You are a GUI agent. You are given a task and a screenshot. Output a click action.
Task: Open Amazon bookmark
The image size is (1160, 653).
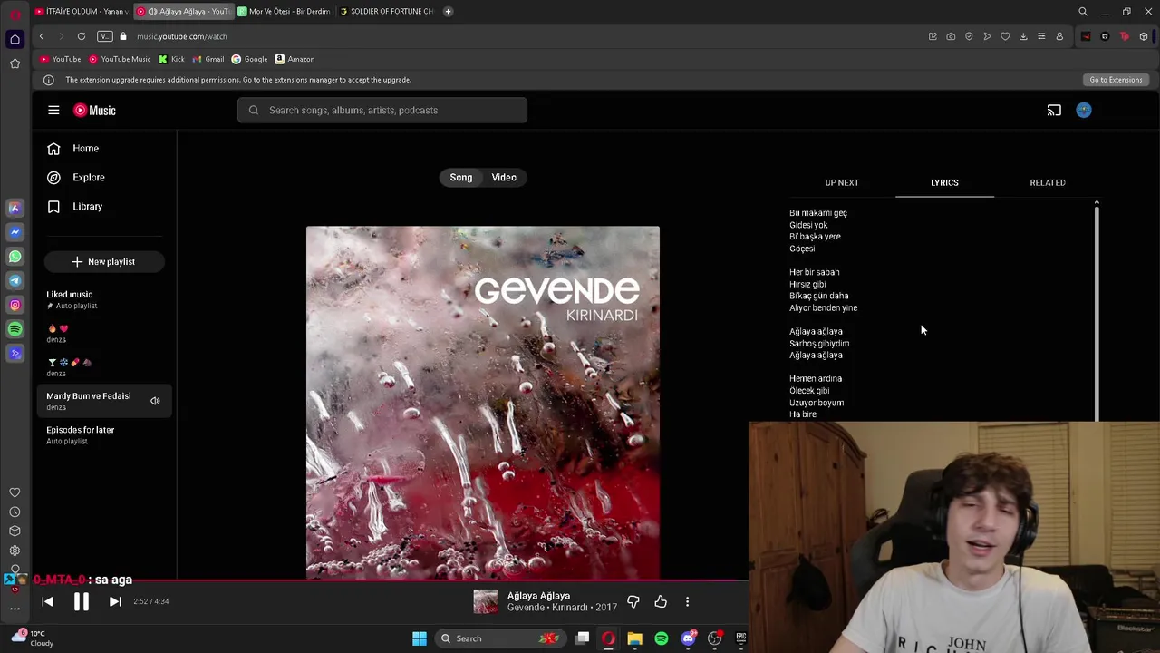(295, 59)
